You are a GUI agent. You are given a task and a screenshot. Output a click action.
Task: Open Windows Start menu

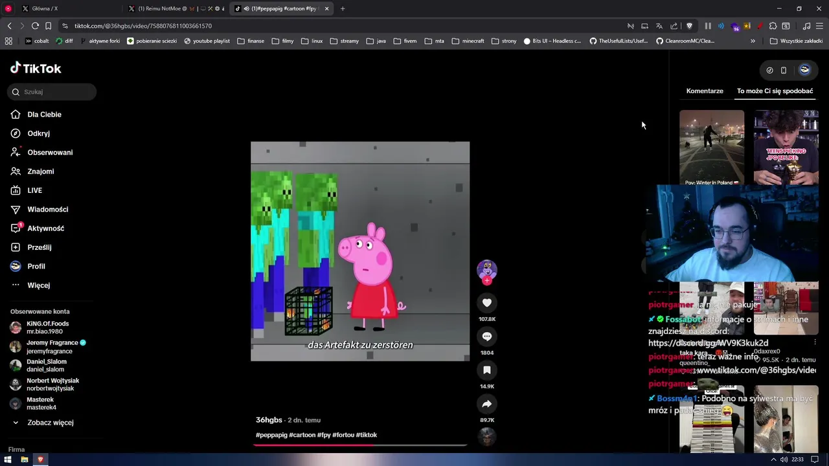[x=8, y=460]
